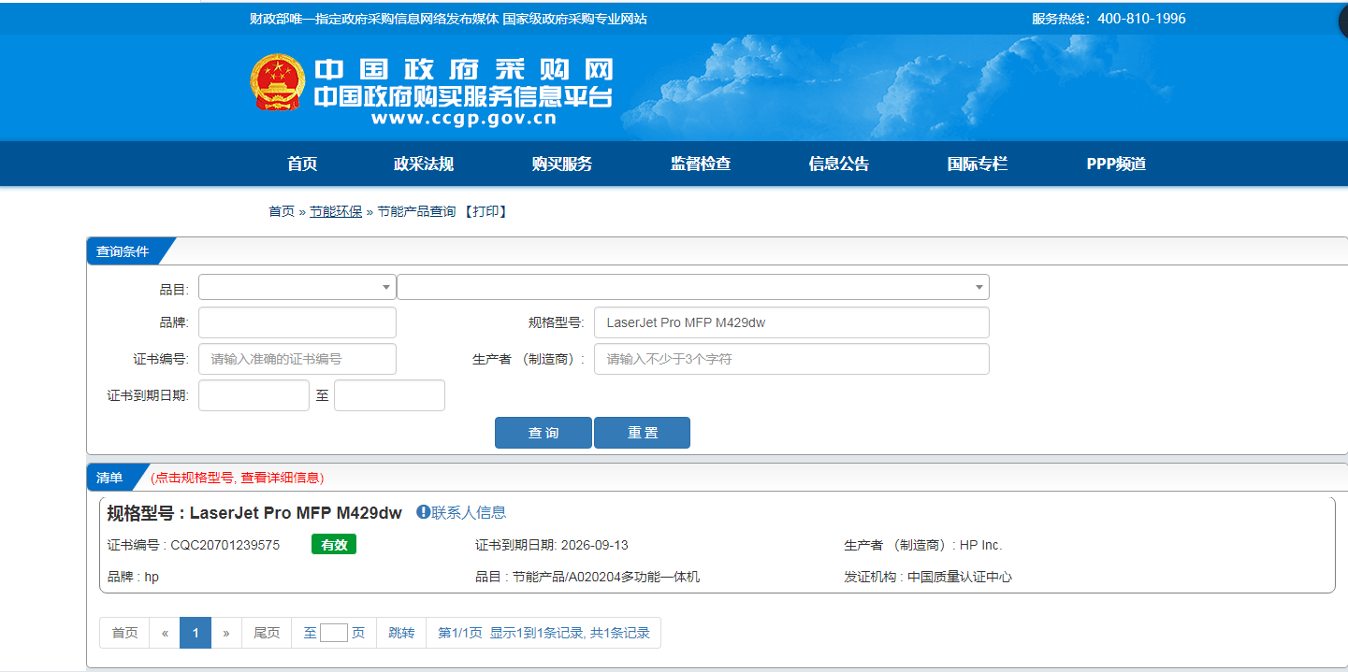Open the 首页 navigation menu item
Viewport: 1348px width, 672px height.
302,164
